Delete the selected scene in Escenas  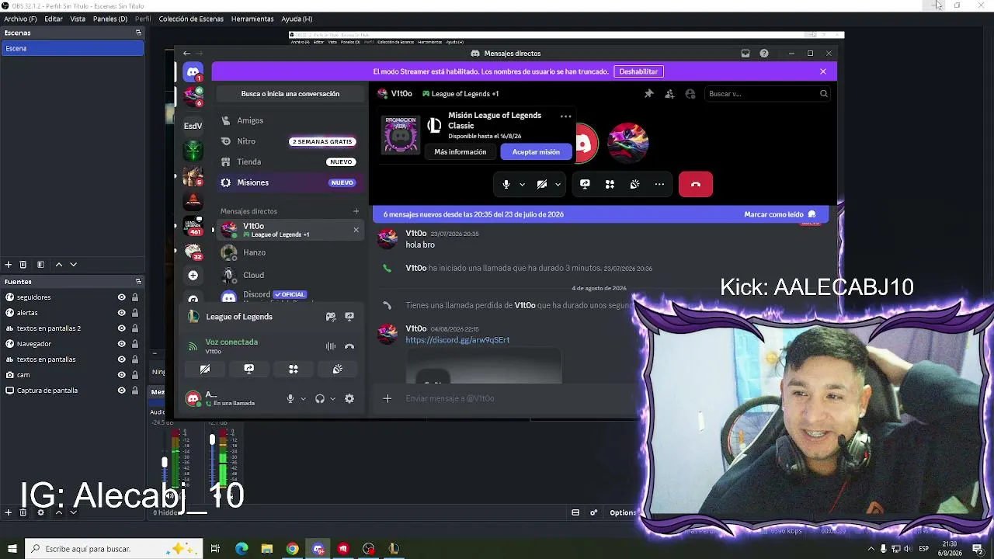pos(23,265)
